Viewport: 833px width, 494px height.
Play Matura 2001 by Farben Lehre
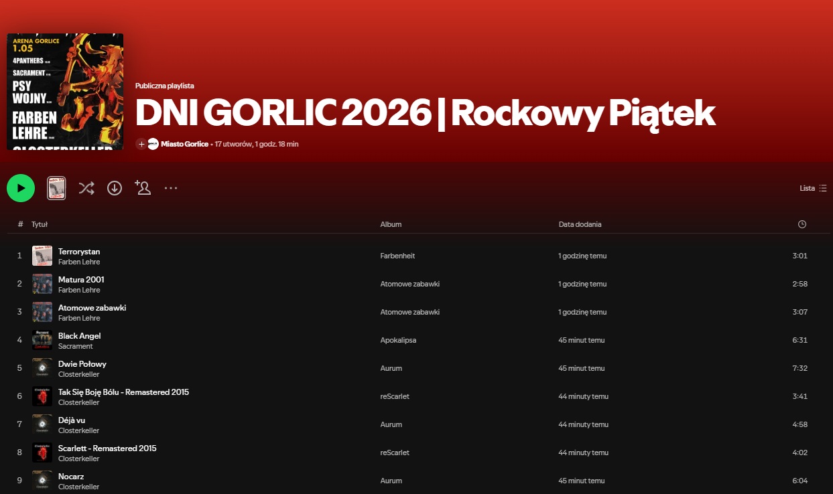[81, 280]
